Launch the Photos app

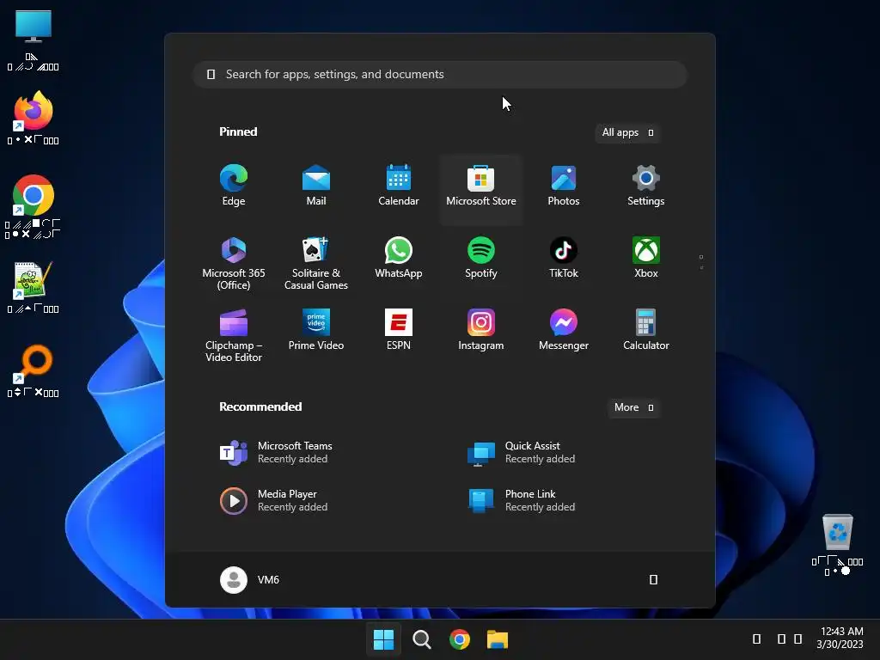point(564,186)
